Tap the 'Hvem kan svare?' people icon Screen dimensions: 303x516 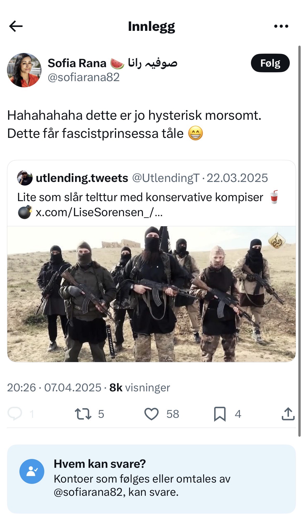click(x=32, y=471)
